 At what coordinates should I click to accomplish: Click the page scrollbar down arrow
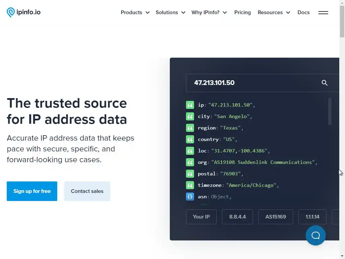coord(342,256)
